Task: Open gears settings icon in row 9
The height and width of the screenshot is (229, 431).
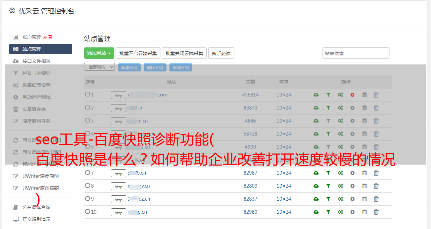Action: click(x=340, y=199)
